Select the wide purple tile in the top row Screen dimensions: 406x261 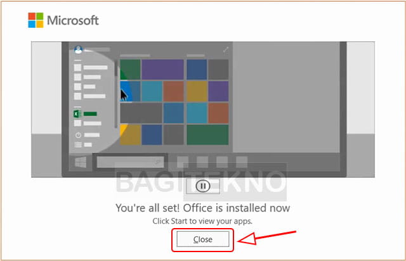[x=162, y=69]
